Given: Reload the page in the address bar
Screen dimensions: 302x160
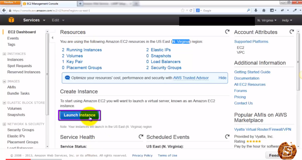Looking at the screenshot, I should (191, 11).
